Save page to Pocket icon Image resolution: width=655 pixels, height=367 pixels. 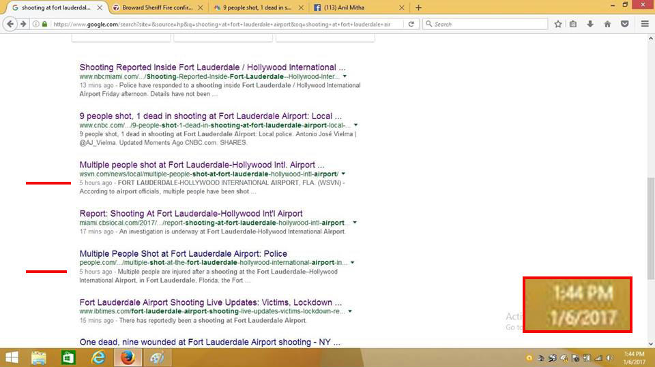625,25
